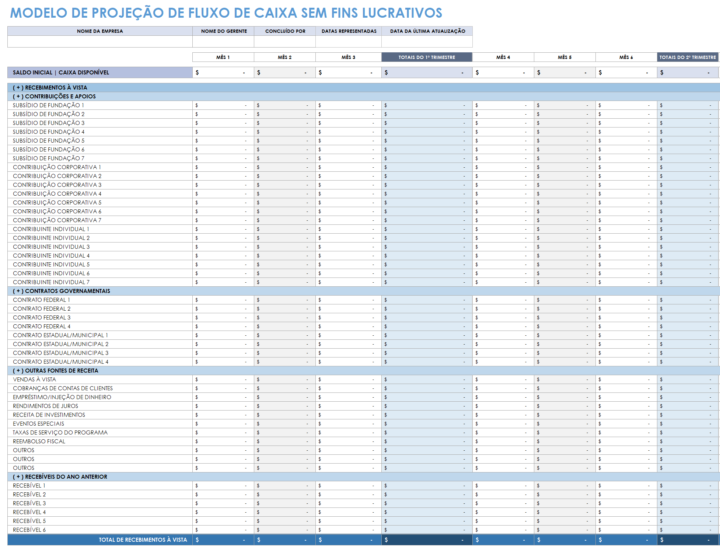Viewport: 720px width, 548px height.
Task: Click SUBSÍDIO DE FUNDAÇÃO 2 cell under MÊS 2
Action: (x=285, y=114)
